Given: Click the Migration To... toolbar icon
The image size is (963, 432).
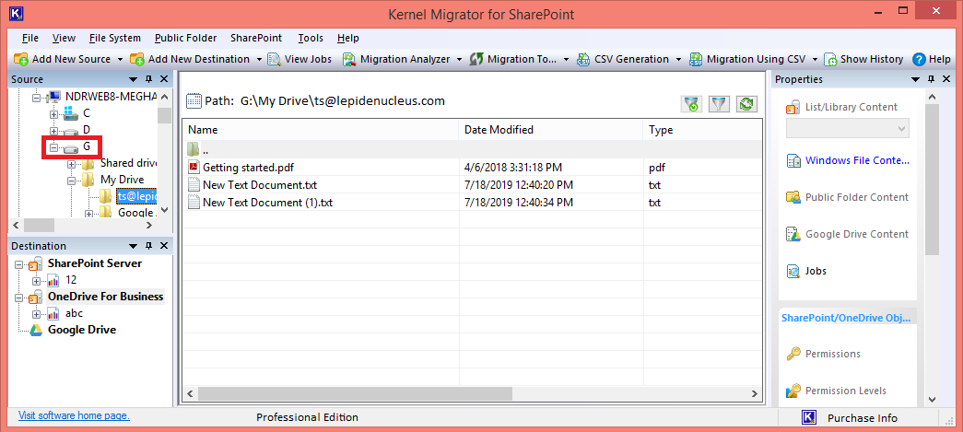Looking at the screenshot, I should [x=476, y=59].
